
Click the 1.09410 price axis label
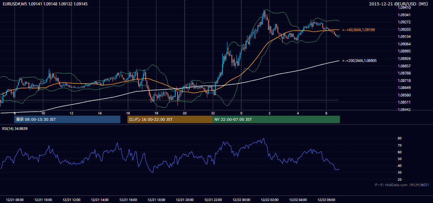(404, 8)
